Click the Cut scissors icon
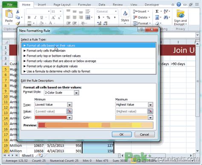The width and height of the screenshot is (202, 165). (17, 11)
